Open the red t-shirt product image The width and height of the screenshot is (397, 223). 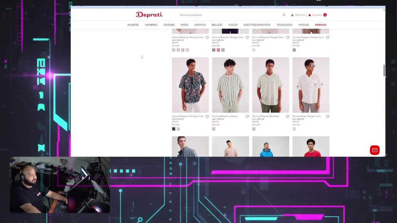pos(311,146)
